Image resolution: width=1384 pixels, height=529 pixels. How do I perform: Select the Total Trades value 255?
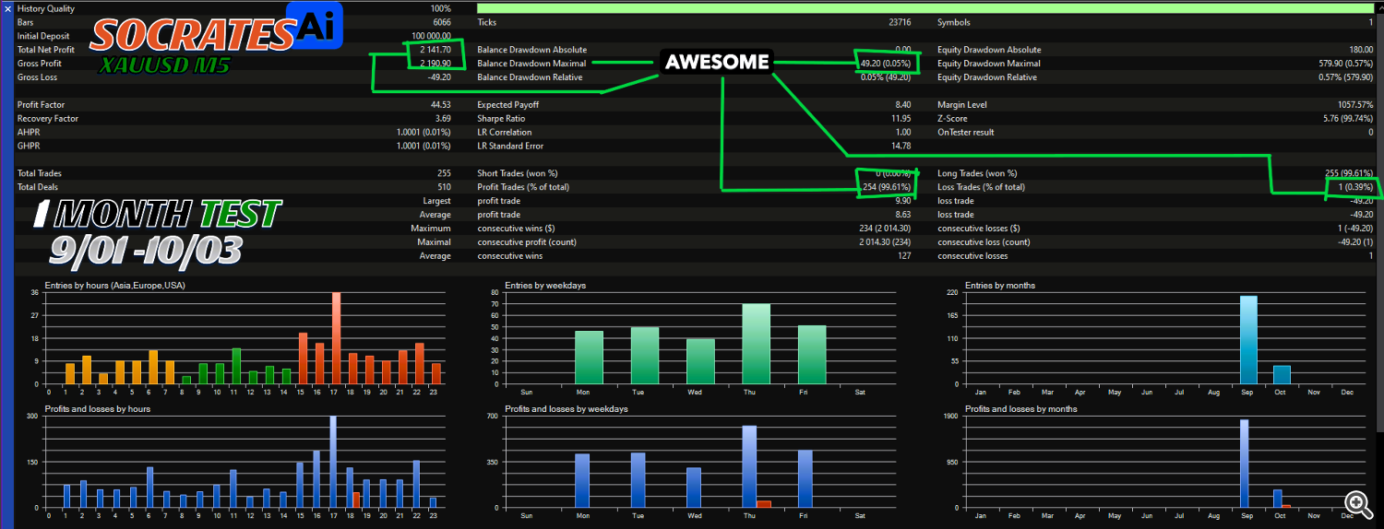(444, 173)
